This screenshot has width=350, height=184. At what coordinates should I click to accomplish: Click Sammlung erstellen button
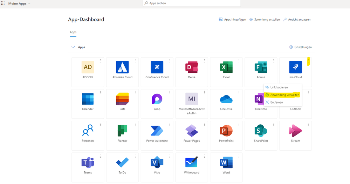[265, 19]
